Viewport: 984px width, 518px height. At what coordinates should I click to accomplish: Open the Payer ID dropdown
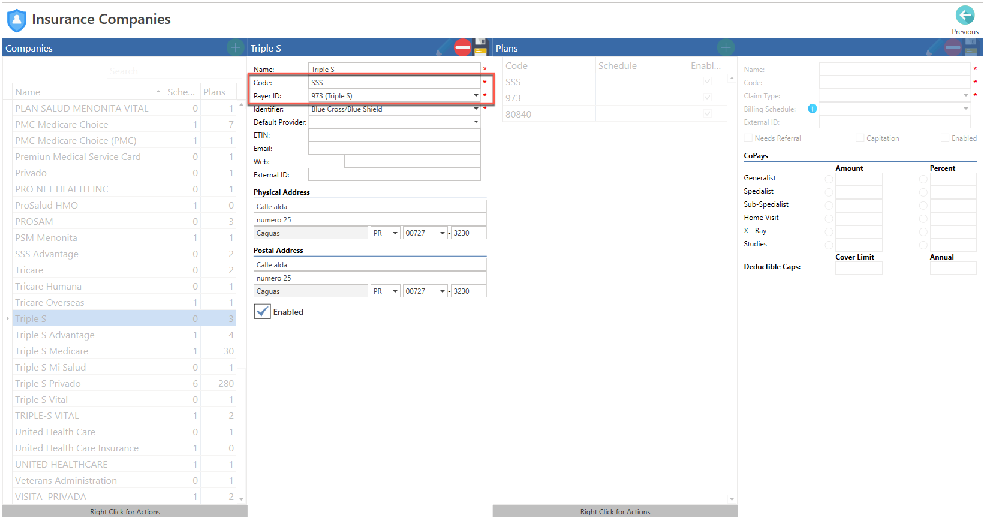tap(476, 95)
